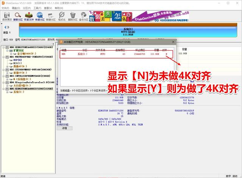The image size is (242, 178).
Task: Select 希捷2T(E:) in disk tree
Action: click(x=20, y=73)
